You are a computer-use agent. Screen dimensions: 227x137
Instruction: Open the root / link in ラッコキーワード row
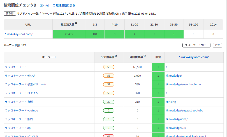[166, 67]
